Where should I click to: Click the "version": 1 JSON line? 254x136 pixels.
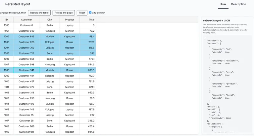[x=215, y=41]
